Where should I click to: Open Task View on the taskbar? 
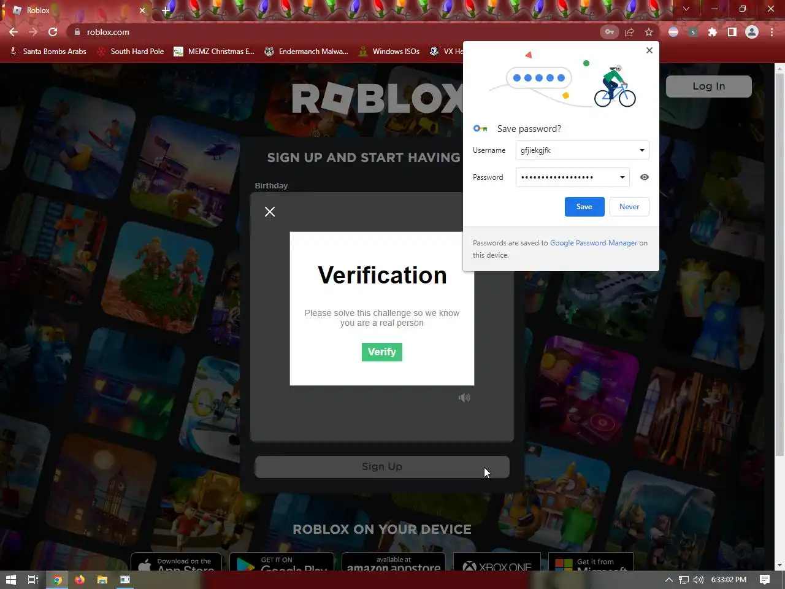click(x=33, y=579)
